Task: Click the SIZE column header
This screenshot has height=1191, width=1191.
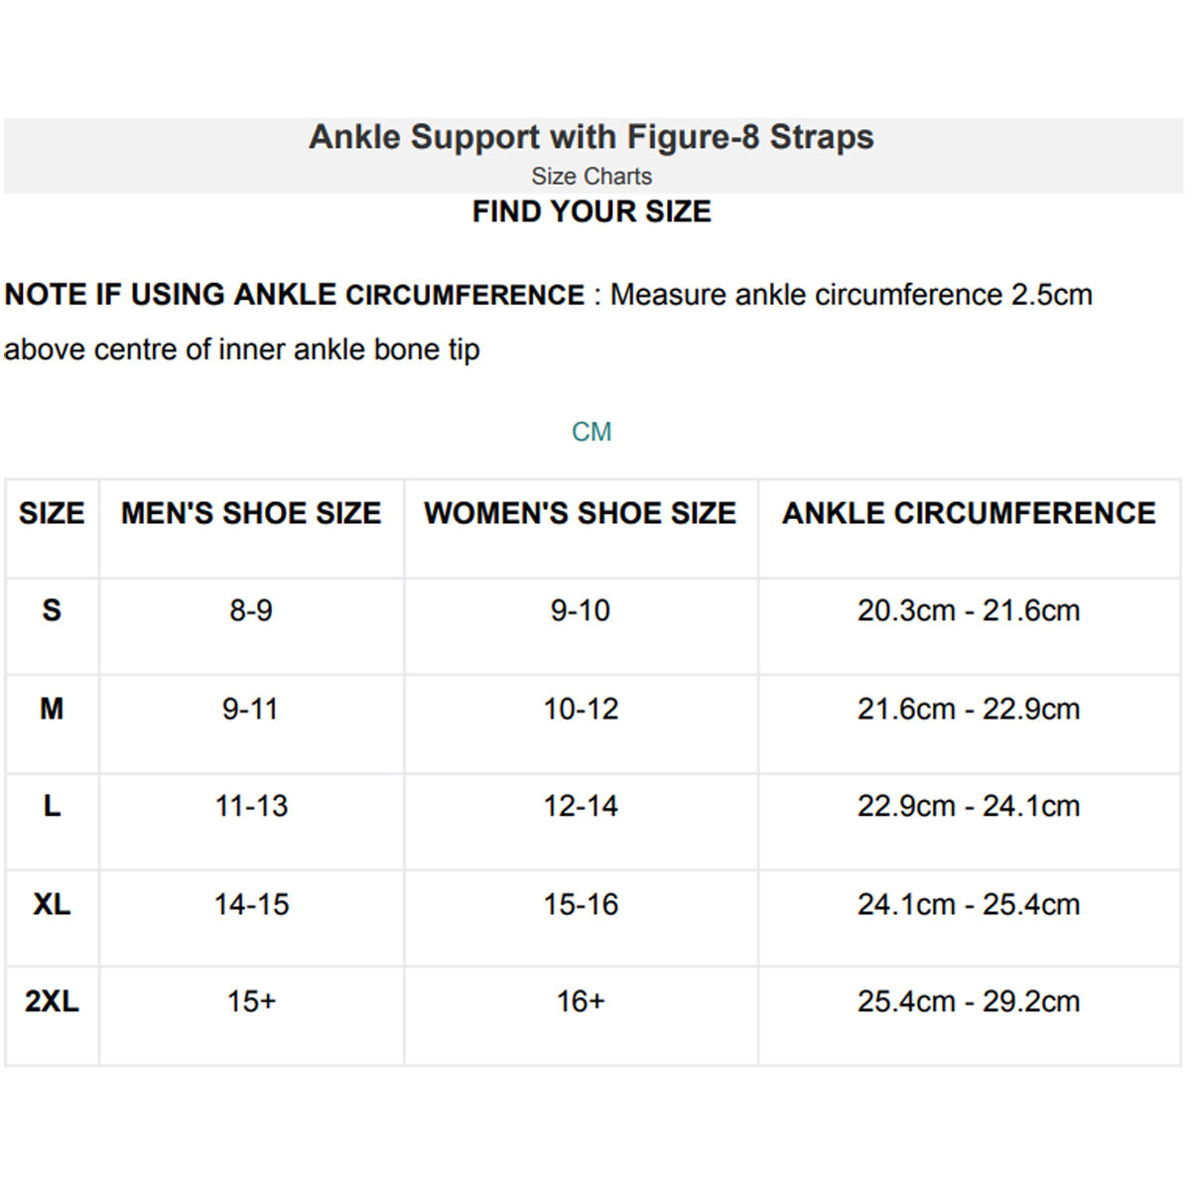Action: tap(52, 513)
